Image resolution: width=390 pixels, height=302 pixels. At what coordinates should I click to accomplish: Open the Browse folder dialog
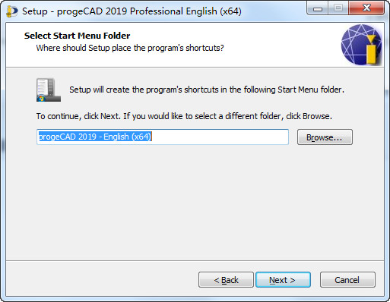325,137
